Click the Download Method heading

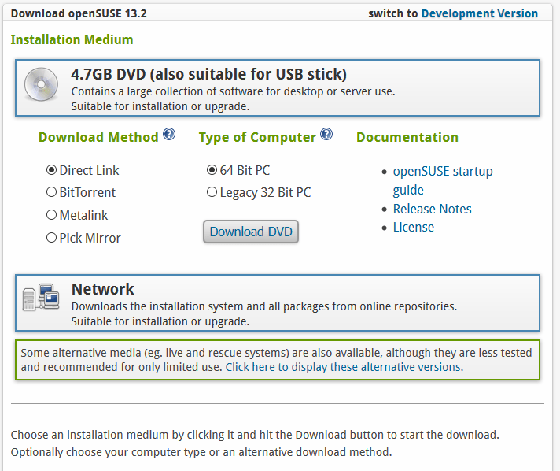tap(98, 137)
